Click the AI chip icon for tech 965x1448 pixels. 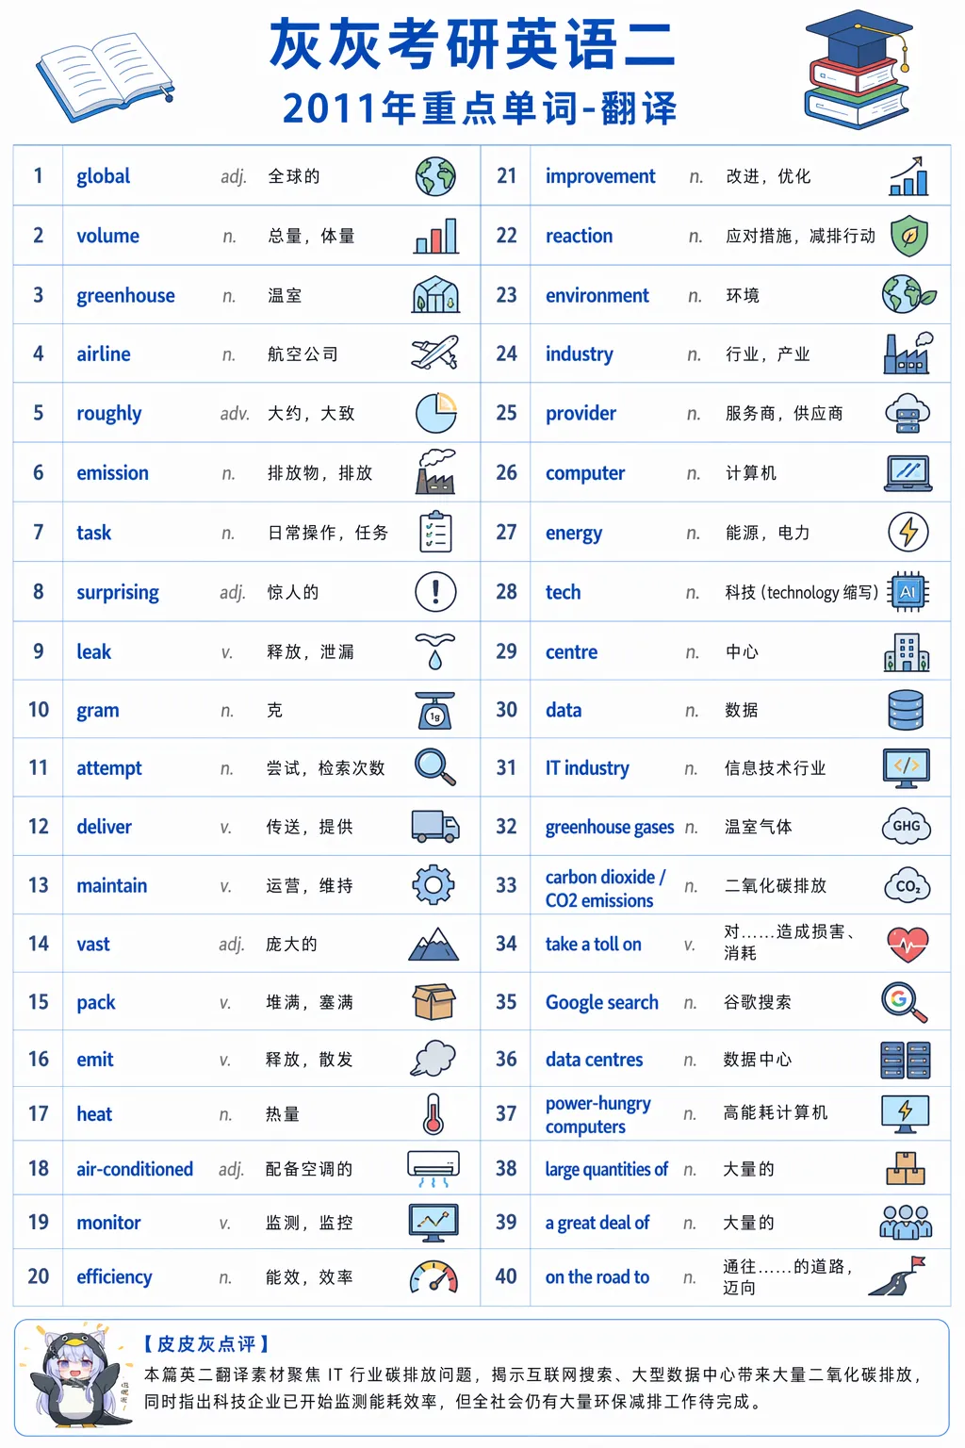click(x=908, y=592)
